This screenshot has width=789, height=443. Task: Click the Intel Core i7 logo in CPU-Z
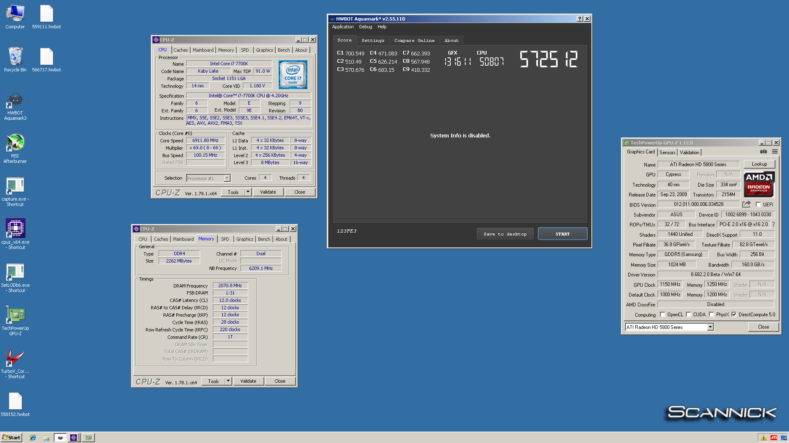coord(293,75)
